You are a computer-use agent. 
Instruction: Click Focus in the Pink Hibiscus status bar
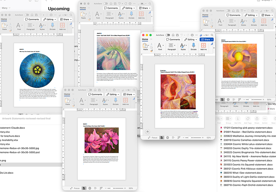tap(75, 188)
